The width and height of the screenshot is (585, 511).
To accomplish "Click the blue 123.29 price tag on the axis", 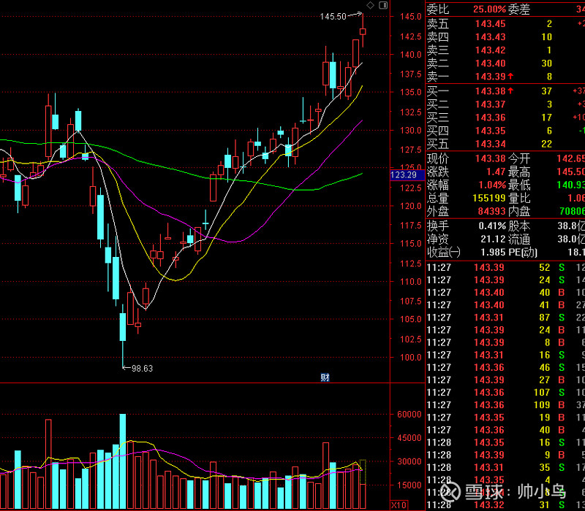I will click(407, 175).
